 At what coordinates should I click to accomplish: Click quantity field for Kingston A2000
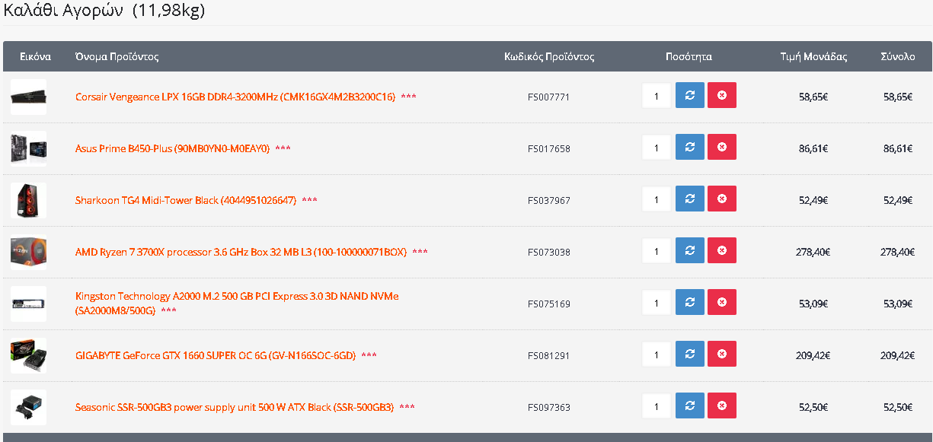pyautogui.click(x=657, y=303)
